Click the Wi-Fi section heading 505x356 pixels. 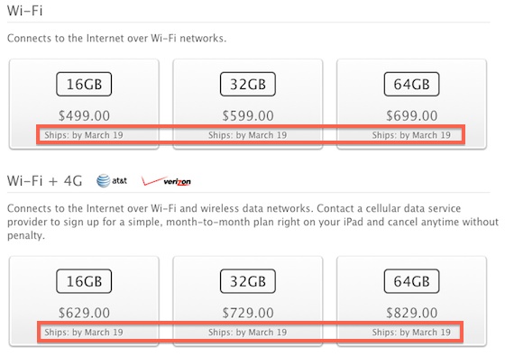click(x=25, y=11)
